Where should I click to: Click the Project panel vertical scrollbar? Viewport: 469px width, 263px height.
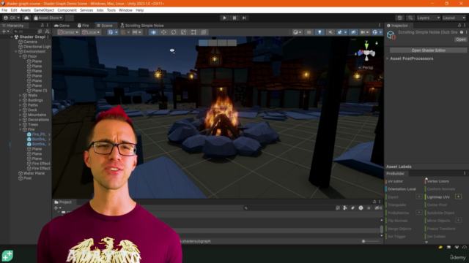pos(381,229)
